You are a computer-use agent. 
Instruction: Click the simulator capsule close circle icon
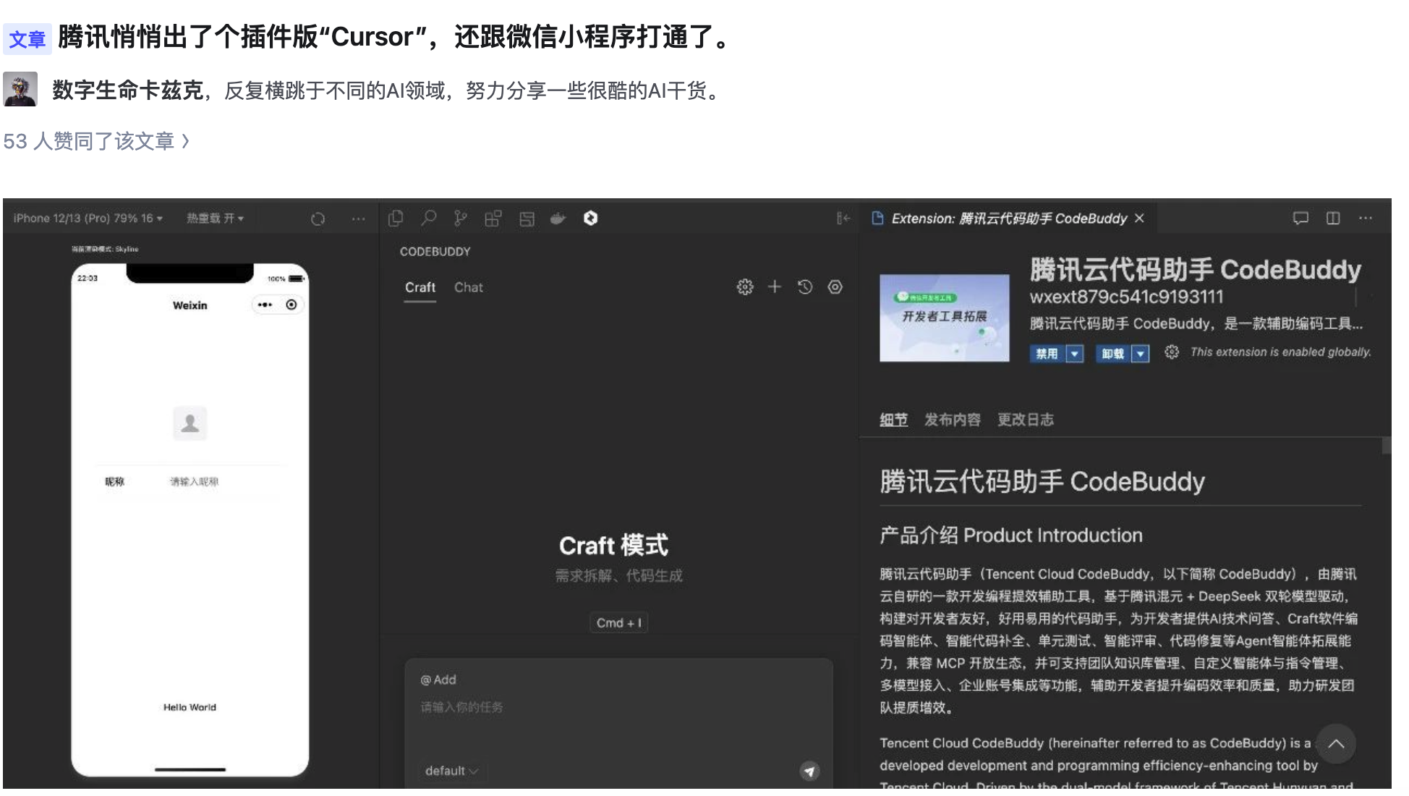tap(291, 305)
